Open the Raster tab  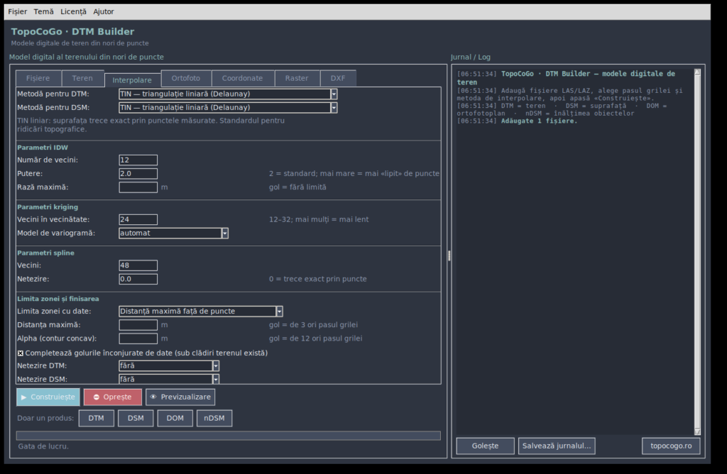click(x=297, y=78)
